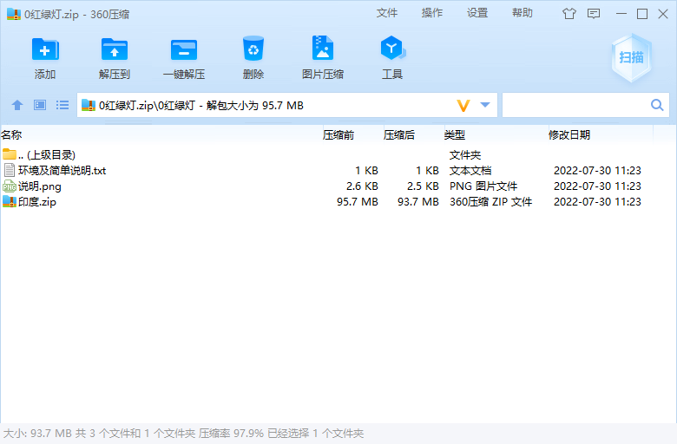Screen dimensions: 677x444
Task: Click the PNG icon of 说明.png
Action: [x=10, y=186]
